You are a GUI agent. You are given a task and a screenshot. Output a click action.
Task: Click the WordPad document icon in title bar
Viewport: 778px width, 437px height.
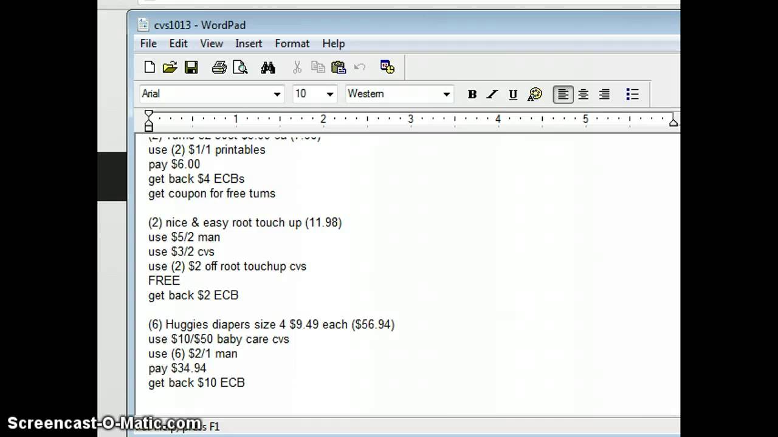tap(143, 25)
